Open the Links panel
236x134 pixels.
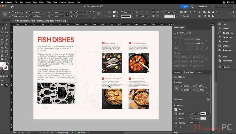tap(225, 24)
